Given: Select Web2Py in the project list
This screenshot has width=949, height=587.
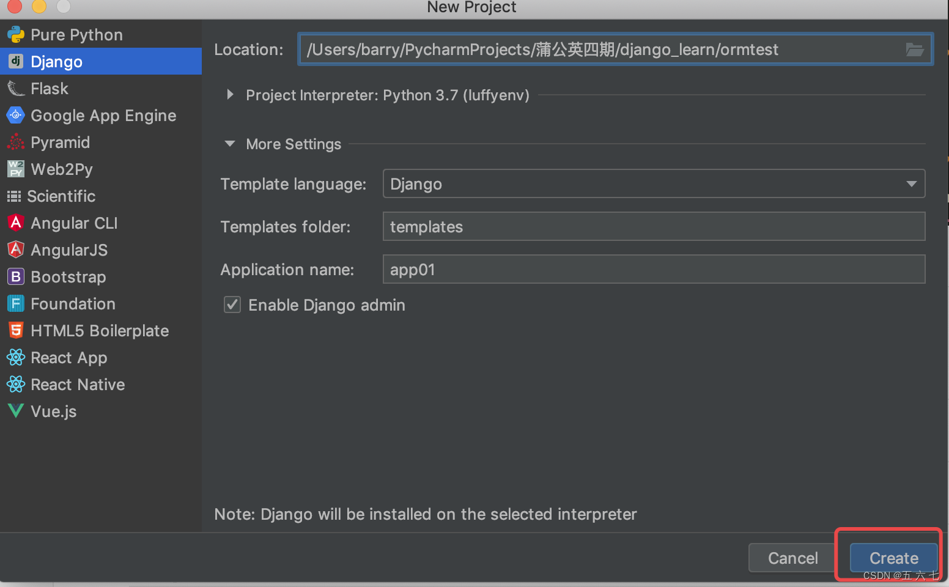Looking at the screenshot, I should click(x=62, y=169).
